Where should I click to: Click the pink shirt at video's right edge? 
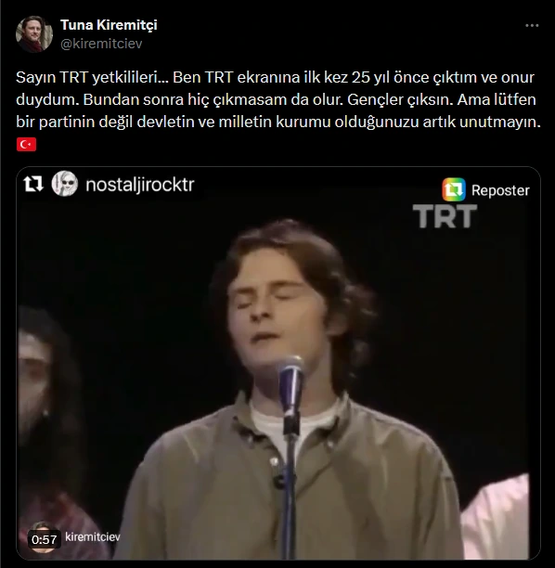click(x=497, y=516)
